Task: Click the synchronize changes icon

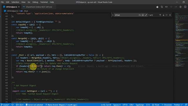Action: (12, 105)
